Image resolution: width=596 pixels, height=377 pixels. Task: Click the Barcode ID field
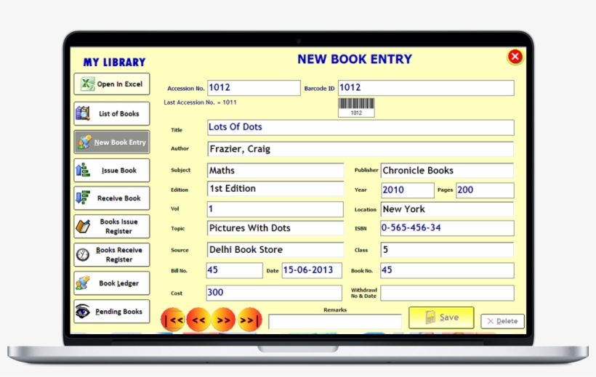[426, 88]
